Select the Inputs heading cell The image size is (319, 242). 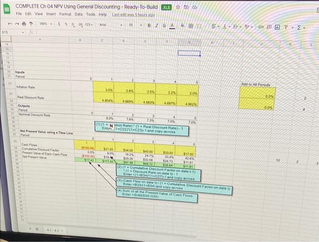click(x=20, y=72)
